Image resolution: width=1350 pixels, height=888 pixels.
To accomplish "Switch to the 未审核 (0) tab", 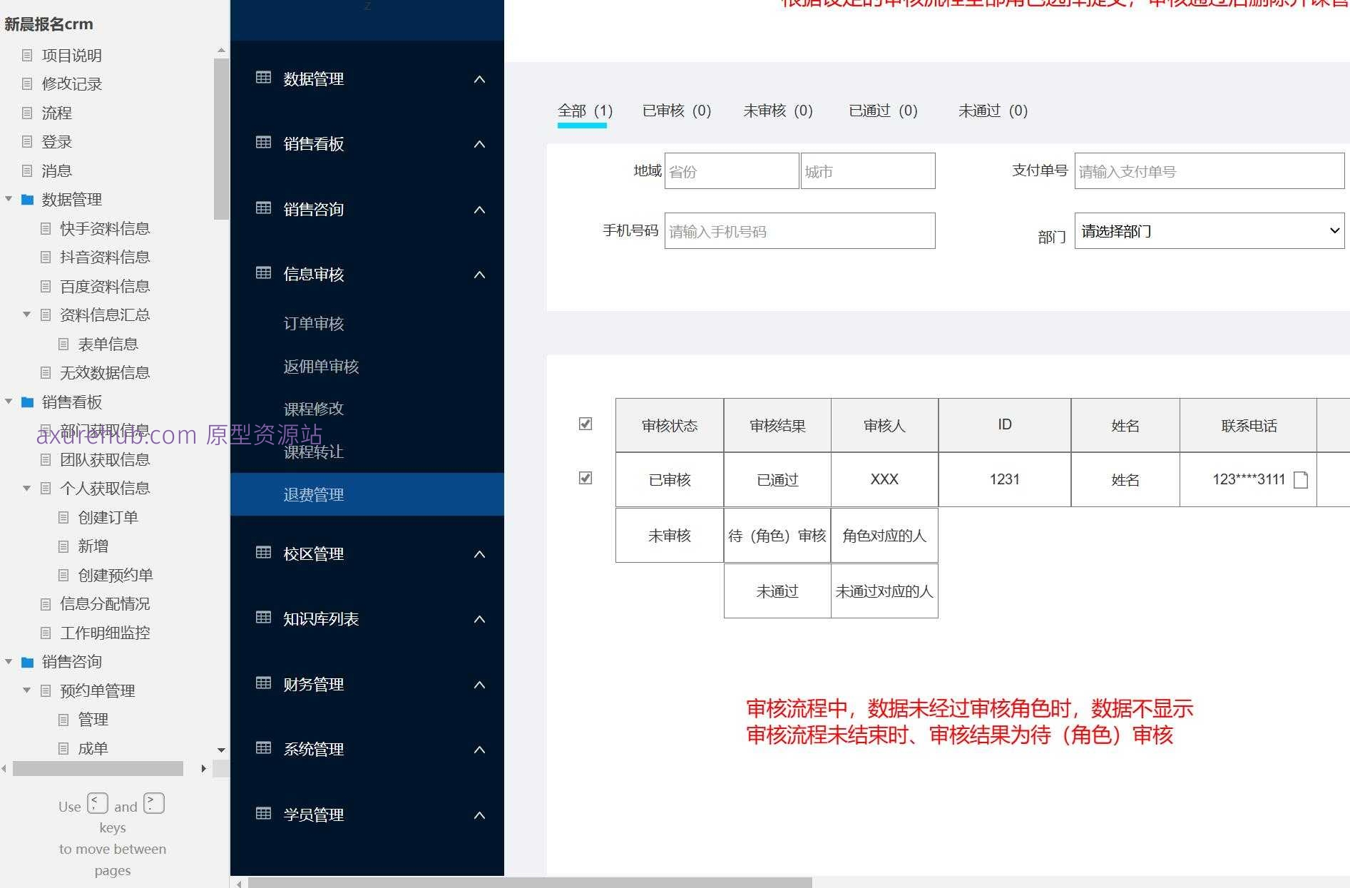I will coord(778,111).
